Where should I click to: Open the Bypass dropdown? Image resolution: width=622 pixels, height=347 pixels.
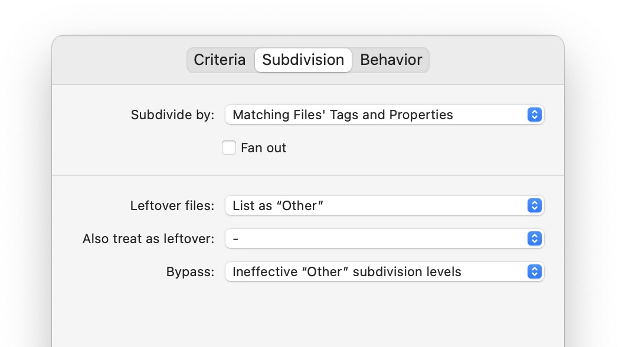[x=384, y=271]
